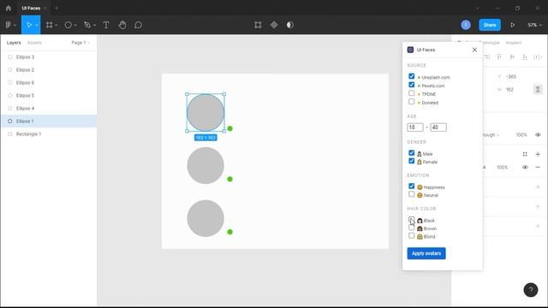Click the user avatar in toolbar

pos(466,25)
